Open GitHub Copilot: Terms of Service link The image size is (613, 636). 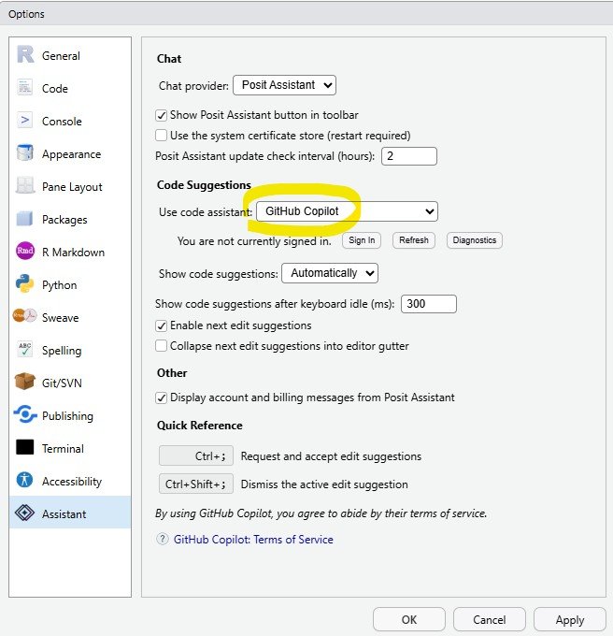tap(253, 540)
